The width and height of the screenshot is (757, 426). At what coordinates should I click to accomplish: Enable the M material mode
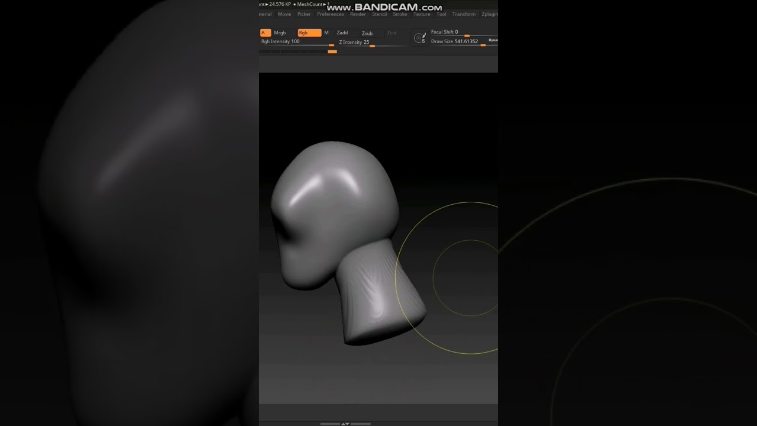326,33
